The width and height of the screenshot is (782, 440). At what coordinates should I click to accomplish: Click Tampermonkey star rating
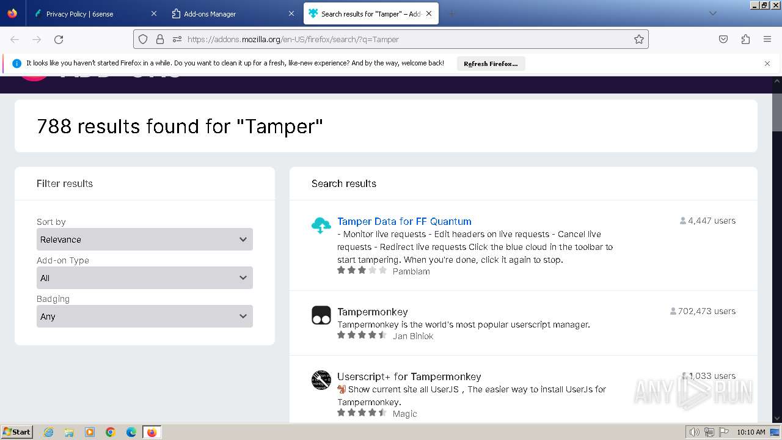click(x=362, y=335)
